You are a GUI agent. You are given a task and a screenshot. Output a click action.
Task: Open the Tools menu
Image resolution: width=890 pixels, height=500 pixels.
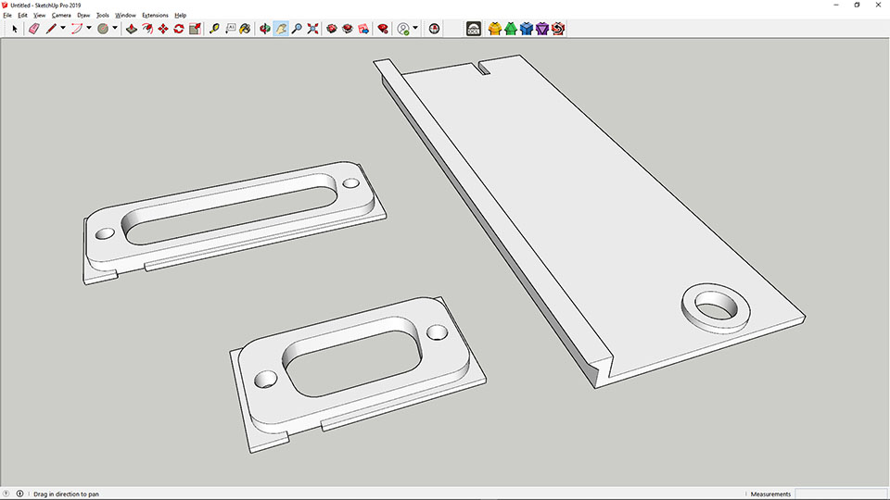pyautogui.click(x=103, y=16)
